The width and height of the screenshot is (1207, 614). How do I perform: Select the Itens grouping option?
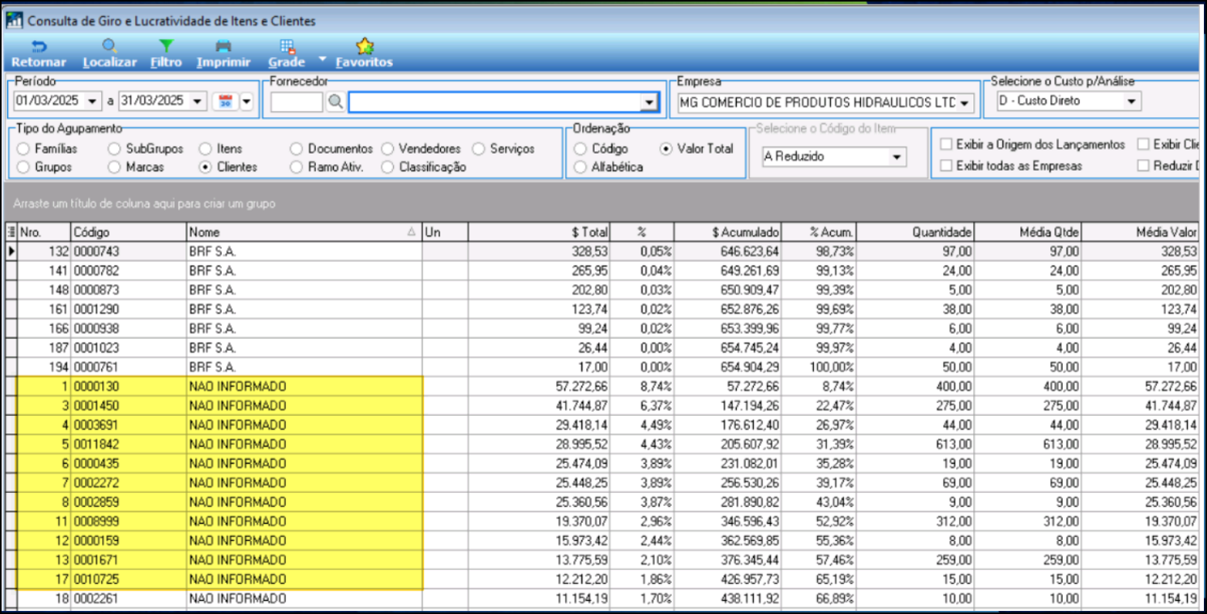221,148
